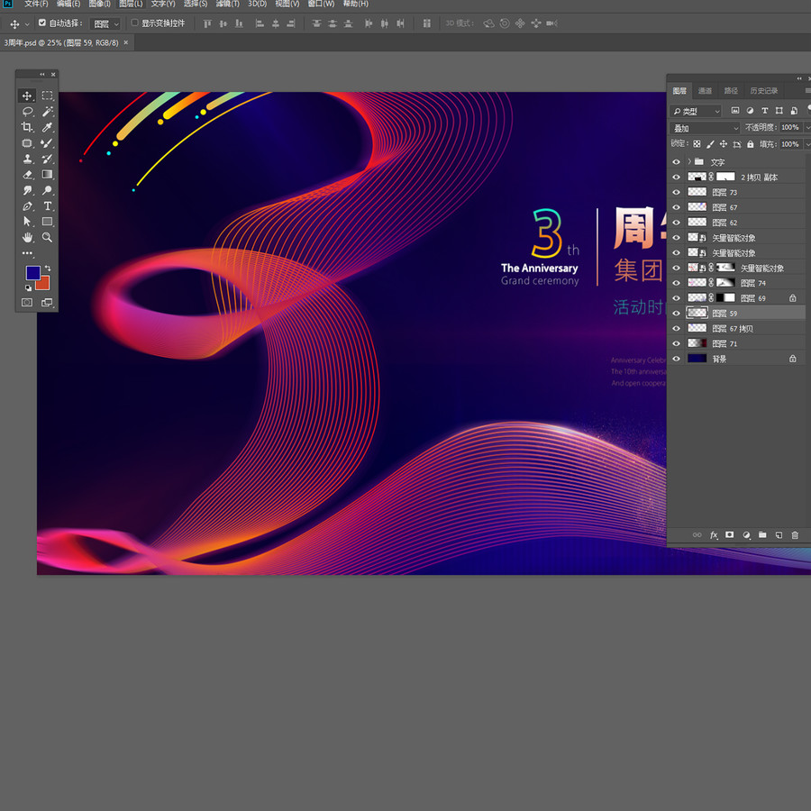This screenshot has height=811, width=811.
Task: Select the History Brush tool
Action: [47, 159]
